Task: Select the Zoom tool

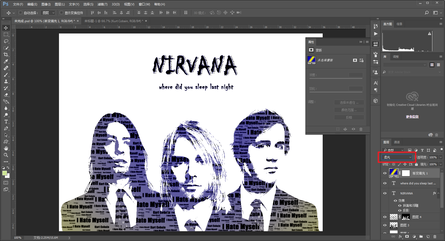Action: tap(6, 155)
